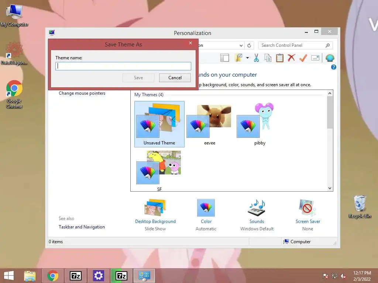
Task: Click the network icon in system tray
Action: [x=334, y=276]
